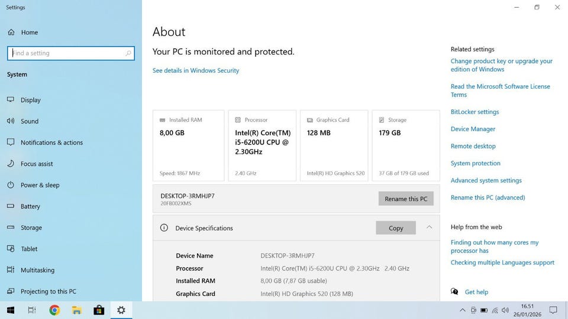Click Settings gear in taskbar
This screenshot has height=319, width=568.
click(x=121, y=310)
